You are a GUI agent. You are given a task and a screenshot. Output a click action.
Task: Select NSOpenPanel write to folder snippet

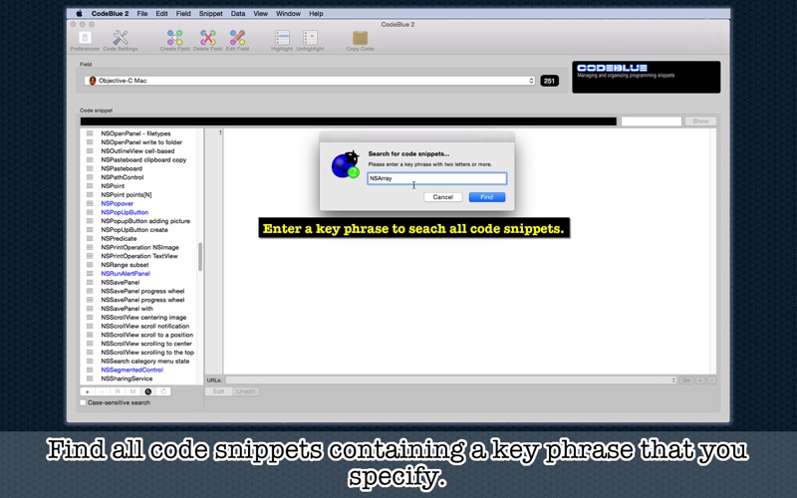coord(141,142)
